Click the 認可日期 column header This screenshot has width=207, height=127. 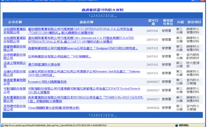(x=153, y=22)
